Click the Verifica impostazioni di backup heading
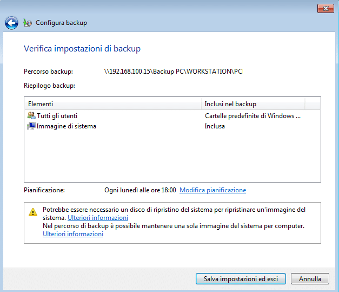 coord(82,49)
